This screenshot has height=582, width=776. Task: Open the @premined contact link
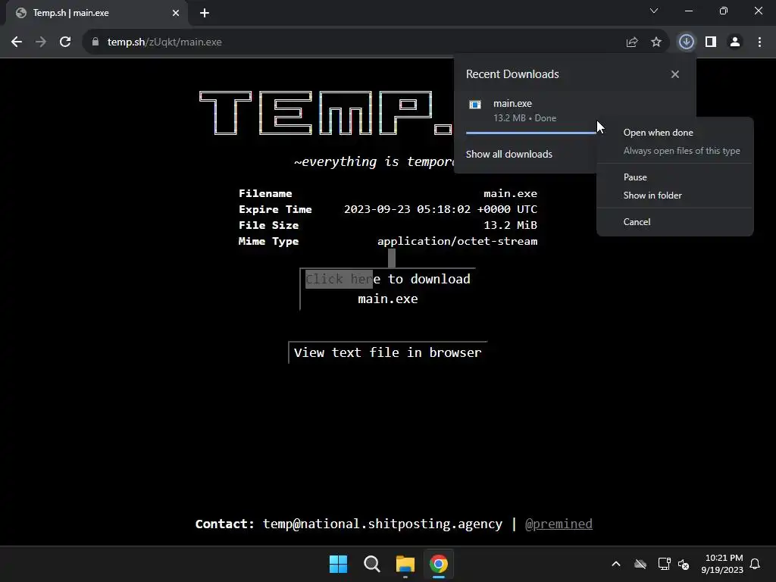[559, 524]
